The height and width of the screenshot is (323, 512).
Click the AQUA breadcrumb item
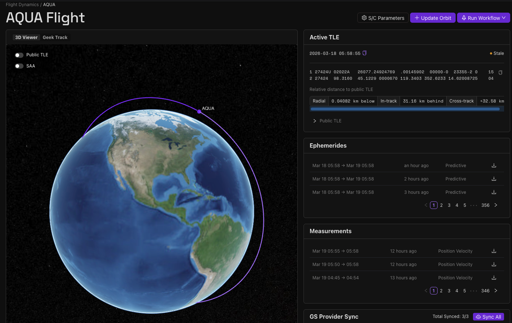pos(49,5)
